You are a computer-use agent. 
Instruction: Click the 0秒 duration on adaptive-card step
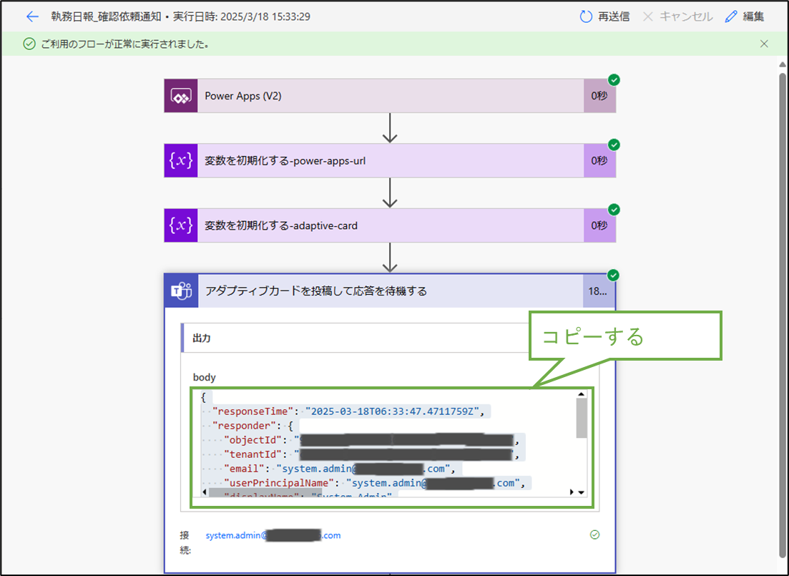(x=599, y=225)
